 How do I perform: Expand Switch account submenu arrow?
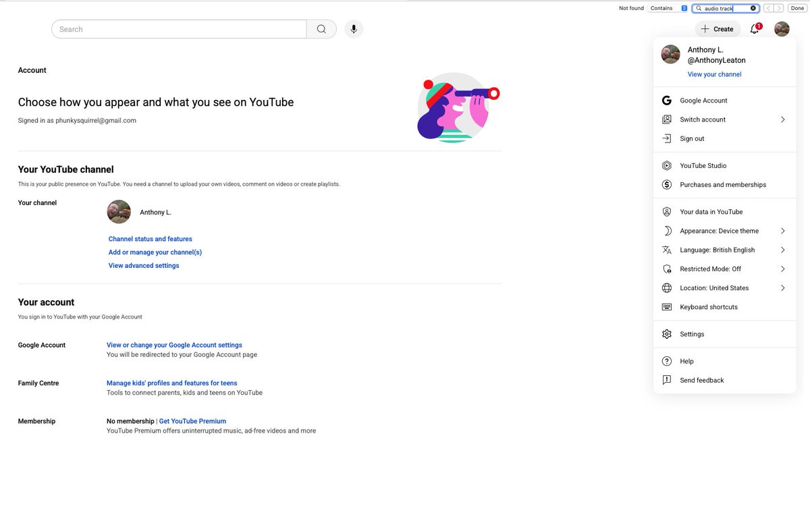pos(783,119)
